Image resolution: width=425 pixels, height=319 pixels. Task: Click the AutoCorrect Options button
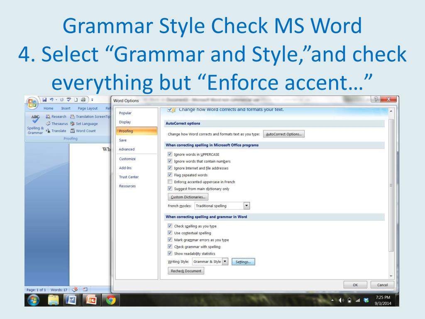click(x=284, y=134)
